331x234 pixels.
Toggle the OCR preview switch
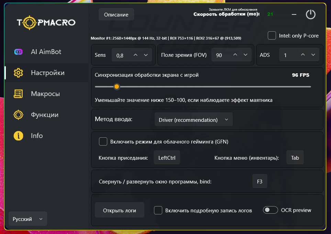(271, 210)
